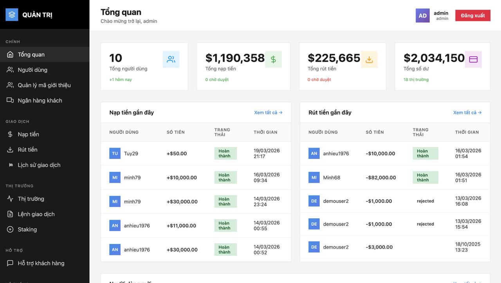Image resolution: width=501 pixels, height=283 pixels.
Task: Go to Ngân hàng khách page
Action: coord(40,100)
